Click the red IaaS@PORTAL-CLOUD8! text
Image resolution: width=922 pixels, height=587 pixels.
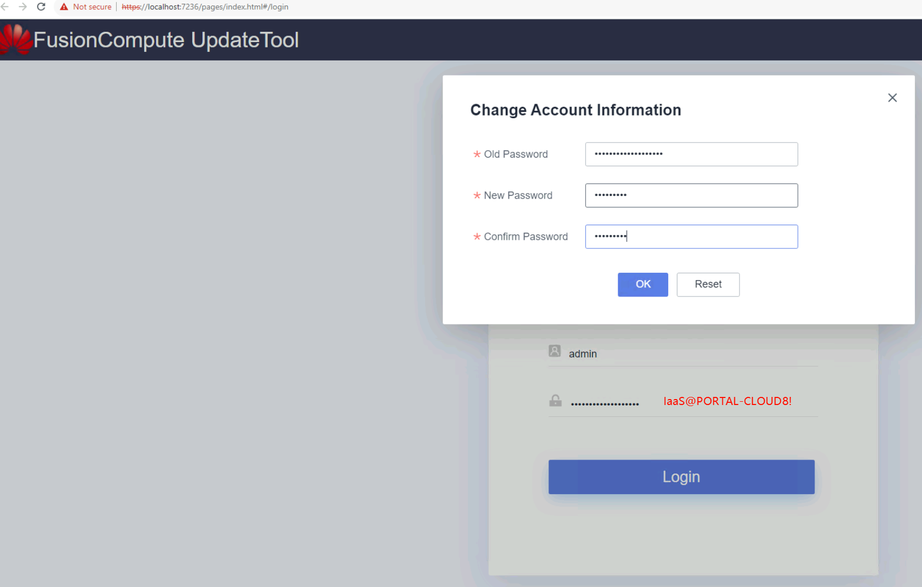(727, 401)
